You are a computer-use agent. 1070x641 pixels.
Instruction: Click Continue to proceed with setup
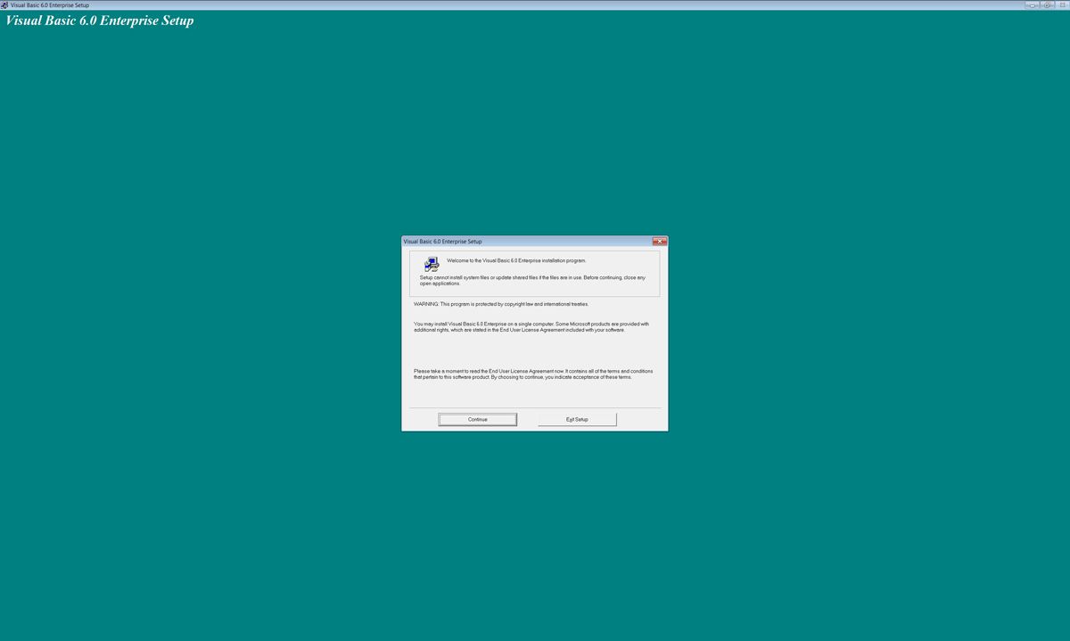click(x=477, y=419)
